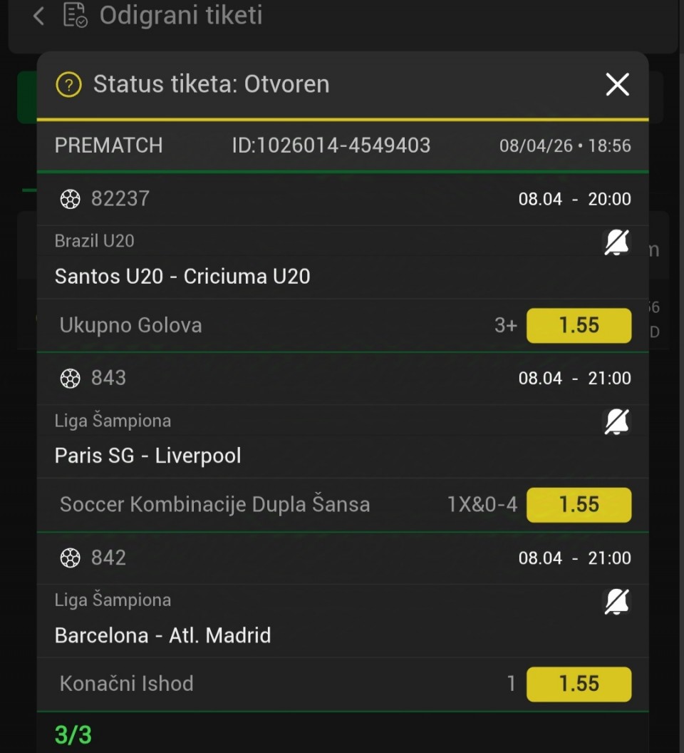The image size is (684, 753).
Task: Open the Santos U20 - Criciuma U20 match
Action: 182,277
